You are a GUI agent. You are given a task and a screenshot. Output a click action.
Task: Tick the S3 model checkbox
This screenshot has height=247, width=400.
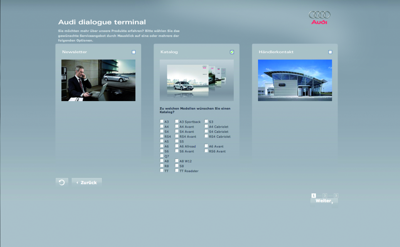click(x=206, y=121)
